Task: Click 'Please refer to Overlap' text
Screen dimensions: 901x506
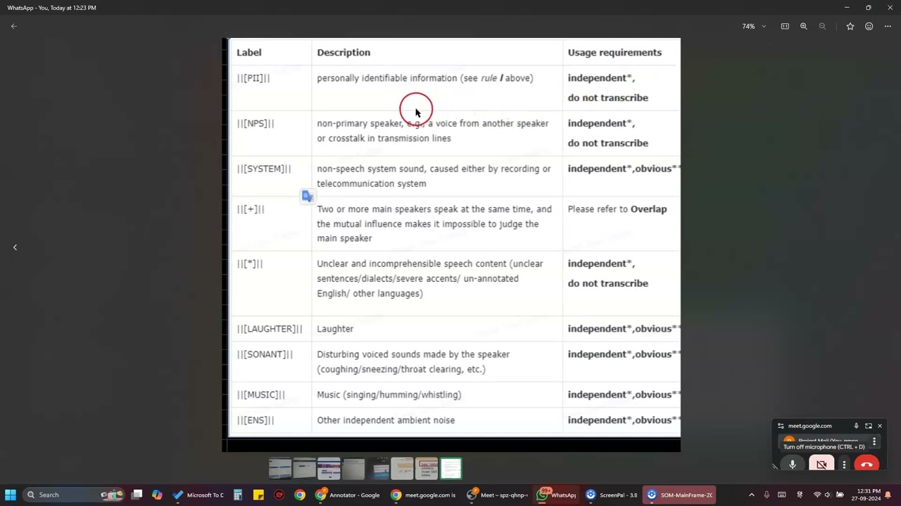Action: click(617, 209)
